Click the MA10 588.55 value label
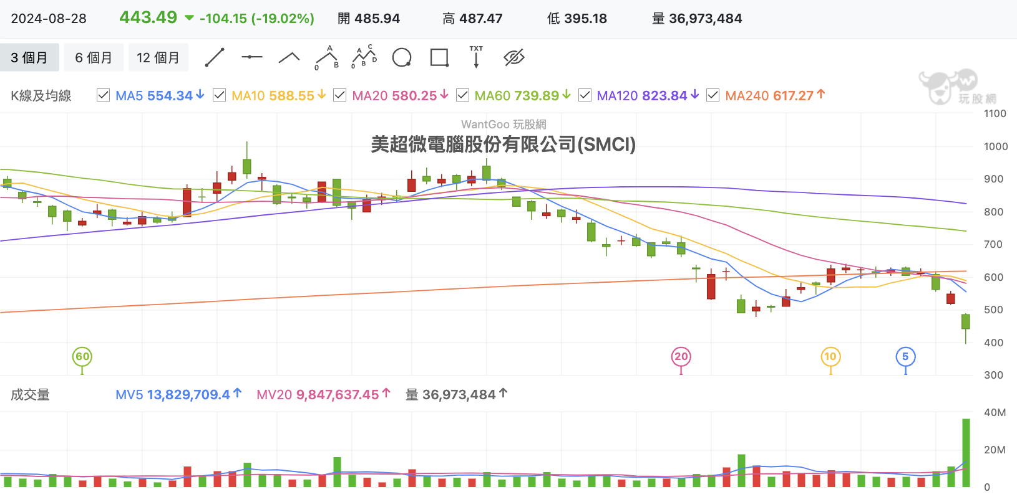 [x=279, y=96]
